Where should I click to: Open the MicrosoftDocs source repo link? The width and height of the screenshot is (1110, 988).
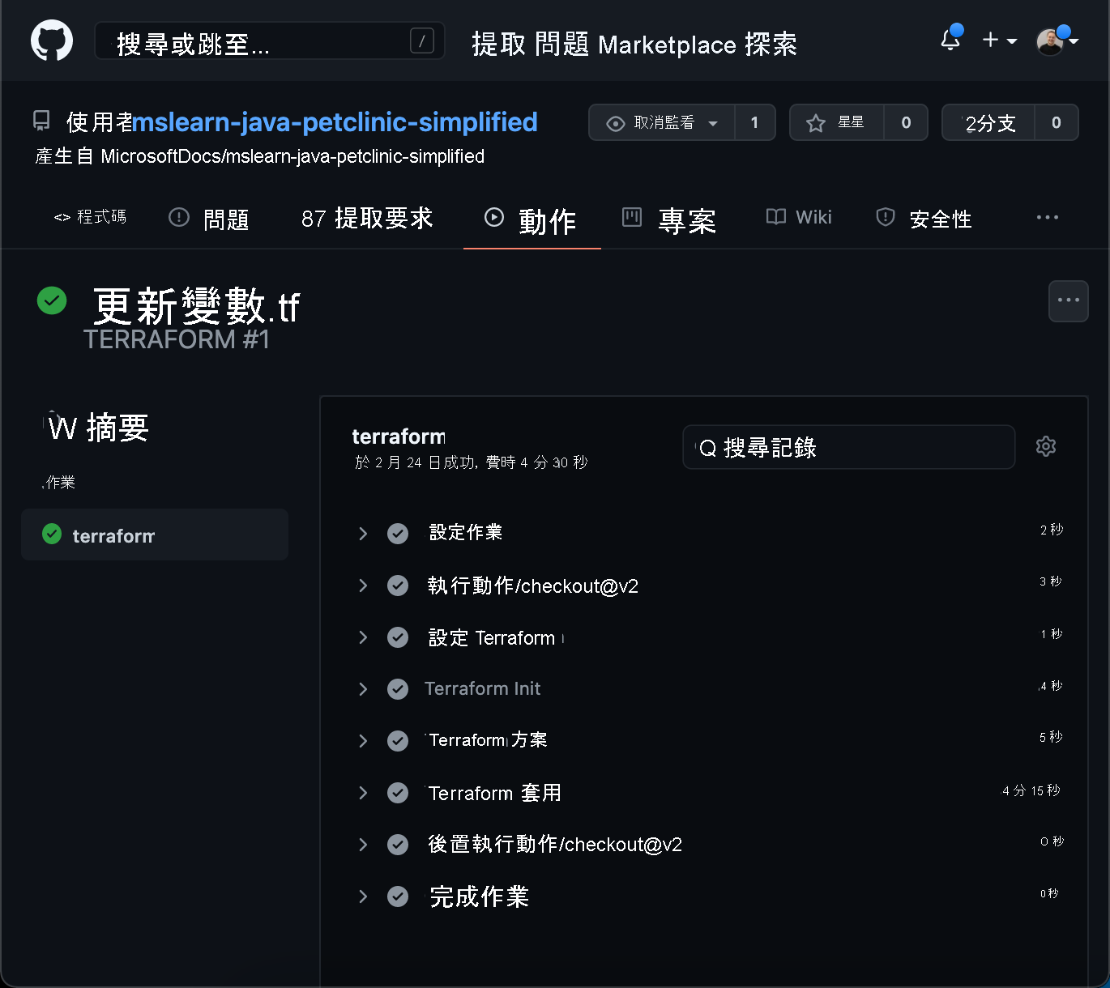point(292,156)
